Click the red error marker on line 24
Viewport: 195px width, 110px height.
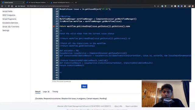pos(54,26)
